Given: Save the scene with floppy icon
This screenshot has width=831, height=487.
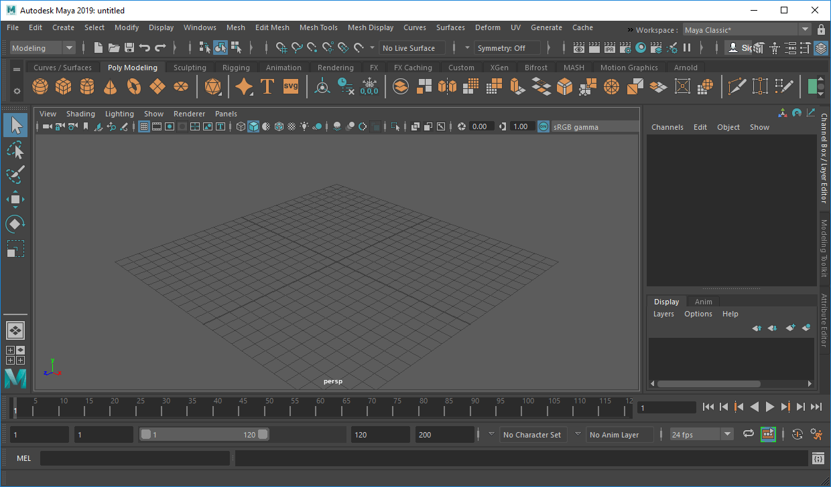Looking at the screenshot, I should [129, 47].
